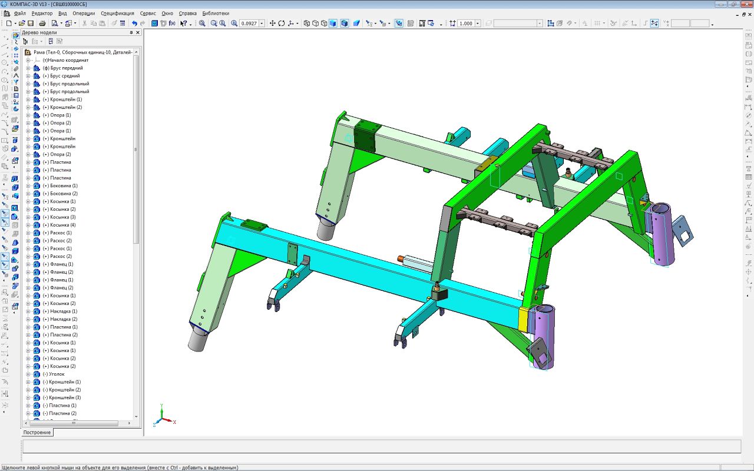
Task: Click the Print icon in toolbar
Action: [x=42, y=24]
